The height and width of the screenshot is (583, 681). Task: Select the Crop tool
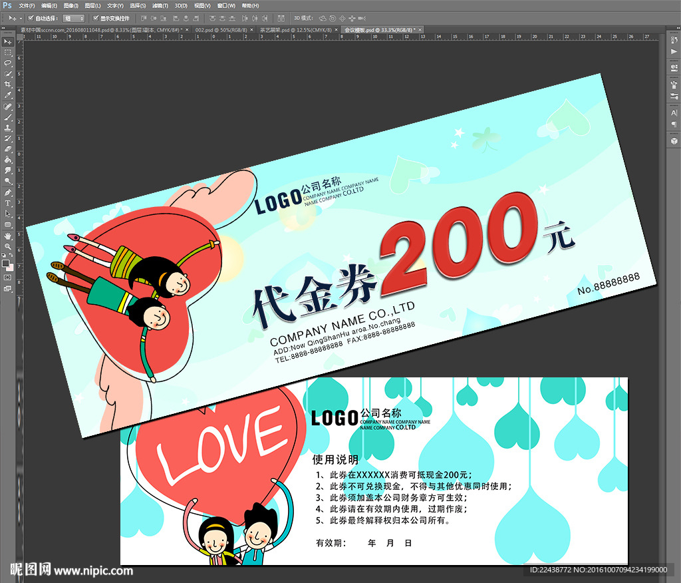pos(8,85)
